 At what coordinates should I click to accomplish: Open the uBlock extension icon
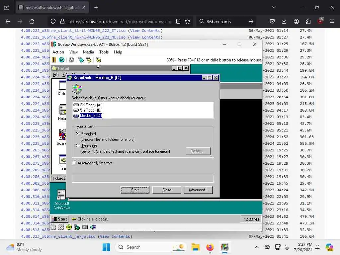pyautogui.click(x=320, y=21)
